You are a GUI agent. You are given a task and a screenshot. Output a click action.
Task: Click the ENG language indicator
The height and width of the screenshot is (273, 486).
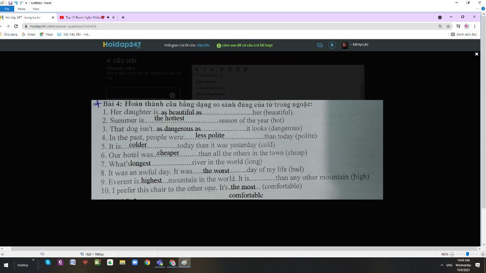coord(449,265)
